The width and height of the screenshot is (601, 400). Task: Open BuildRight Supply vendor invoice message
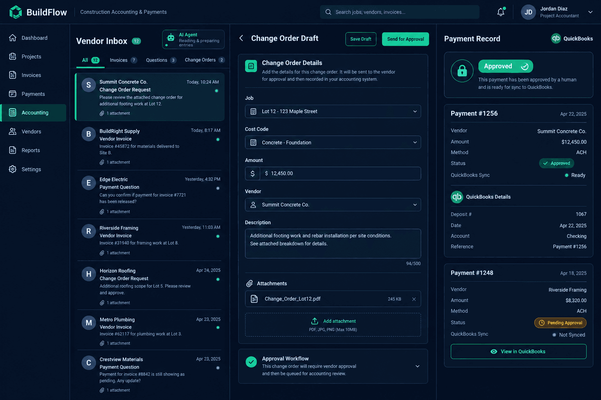click(149, 146)
